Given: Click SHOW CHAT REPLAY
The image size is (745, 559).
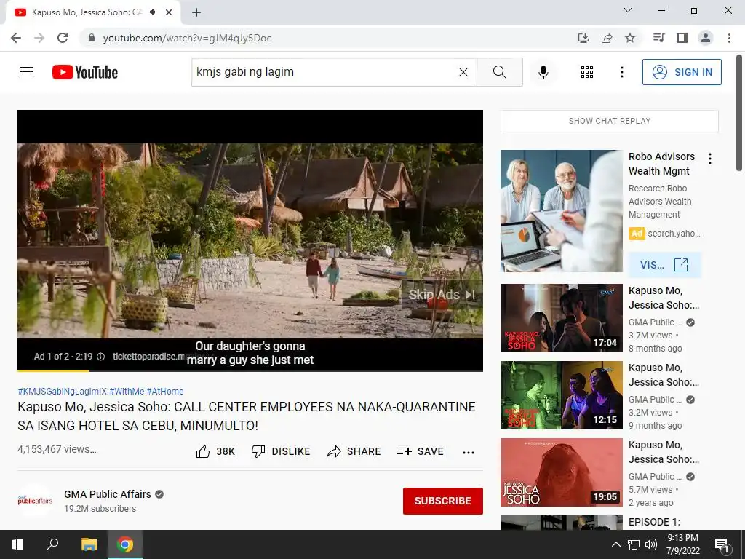Looking at the screenshot, I should tap(610, 121).
